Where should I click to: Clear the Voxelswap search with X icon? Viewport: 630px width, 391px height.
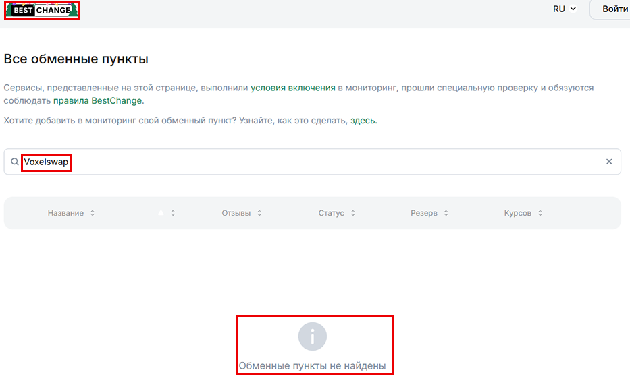pos(608,162)
